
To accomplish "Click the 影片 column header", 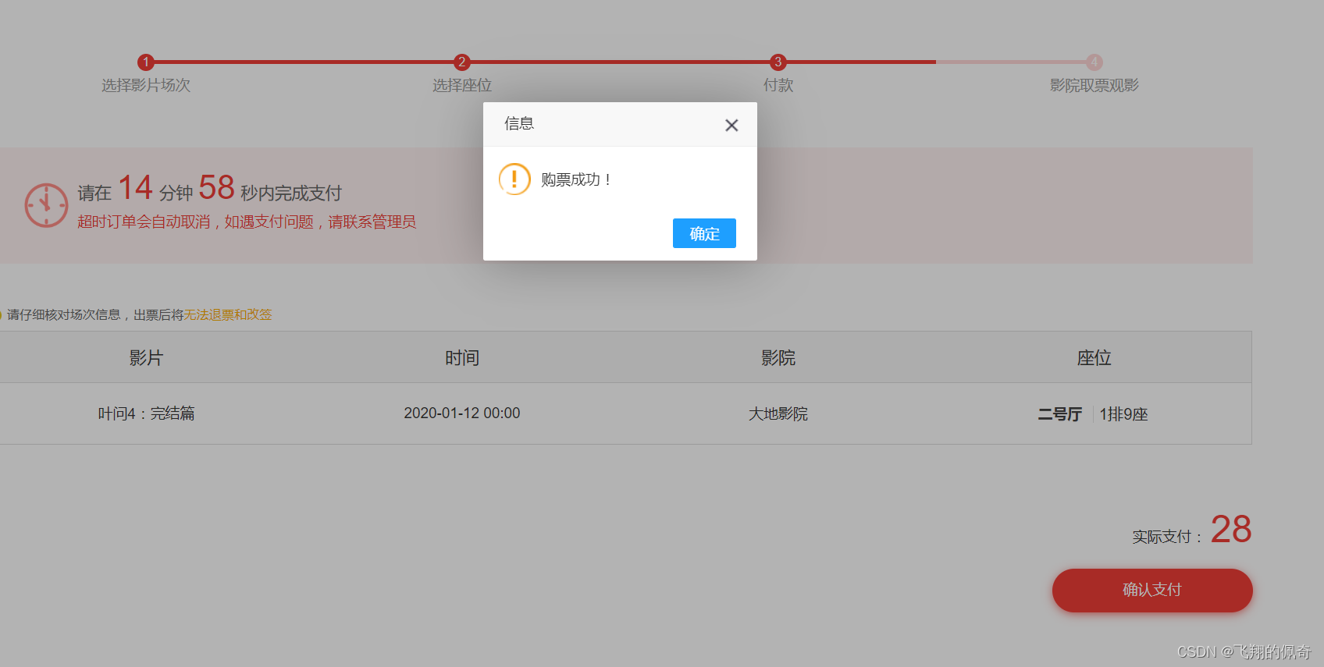I will tap(146, 357).
